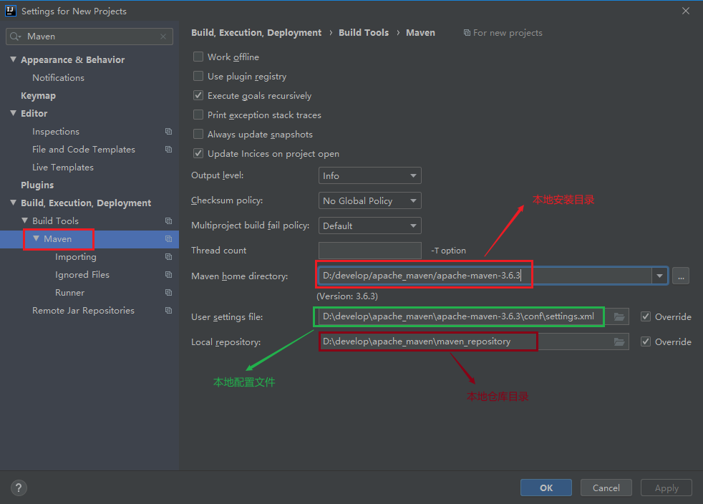
Task: Collapse the Maven tree node arrow
Action: click(x=37, y=238)
